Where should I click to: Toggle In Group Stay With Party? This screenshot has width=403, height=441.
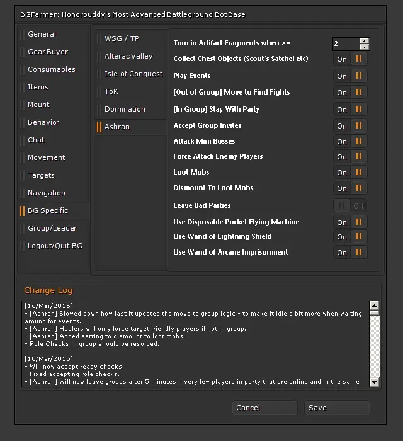pyautogui.click(x=350, y=109)
